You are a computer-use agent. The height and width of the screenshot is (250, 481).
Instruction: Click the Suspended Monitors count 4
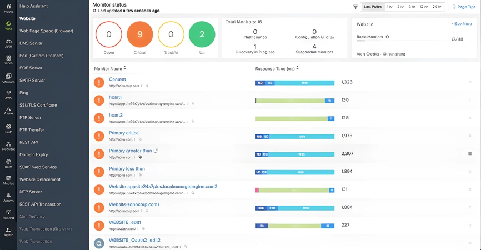(x=314, y=47)
